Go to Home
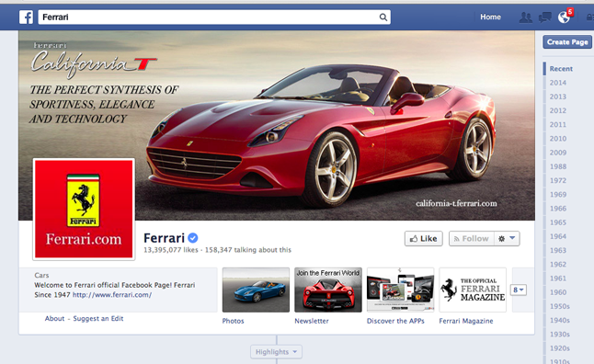Viewport: 594px width, 364px height. tap(490, 17)
